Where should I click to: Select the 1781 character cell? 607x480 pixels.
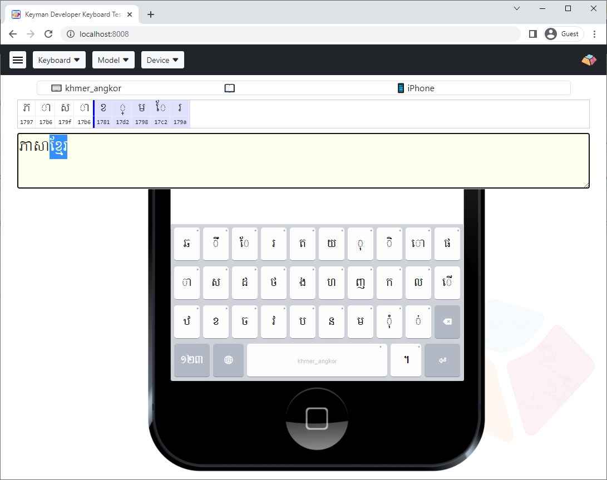point(103,114)
